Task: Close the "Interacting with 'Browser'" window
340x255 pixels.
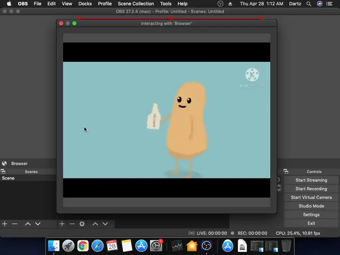Action: 61,23
